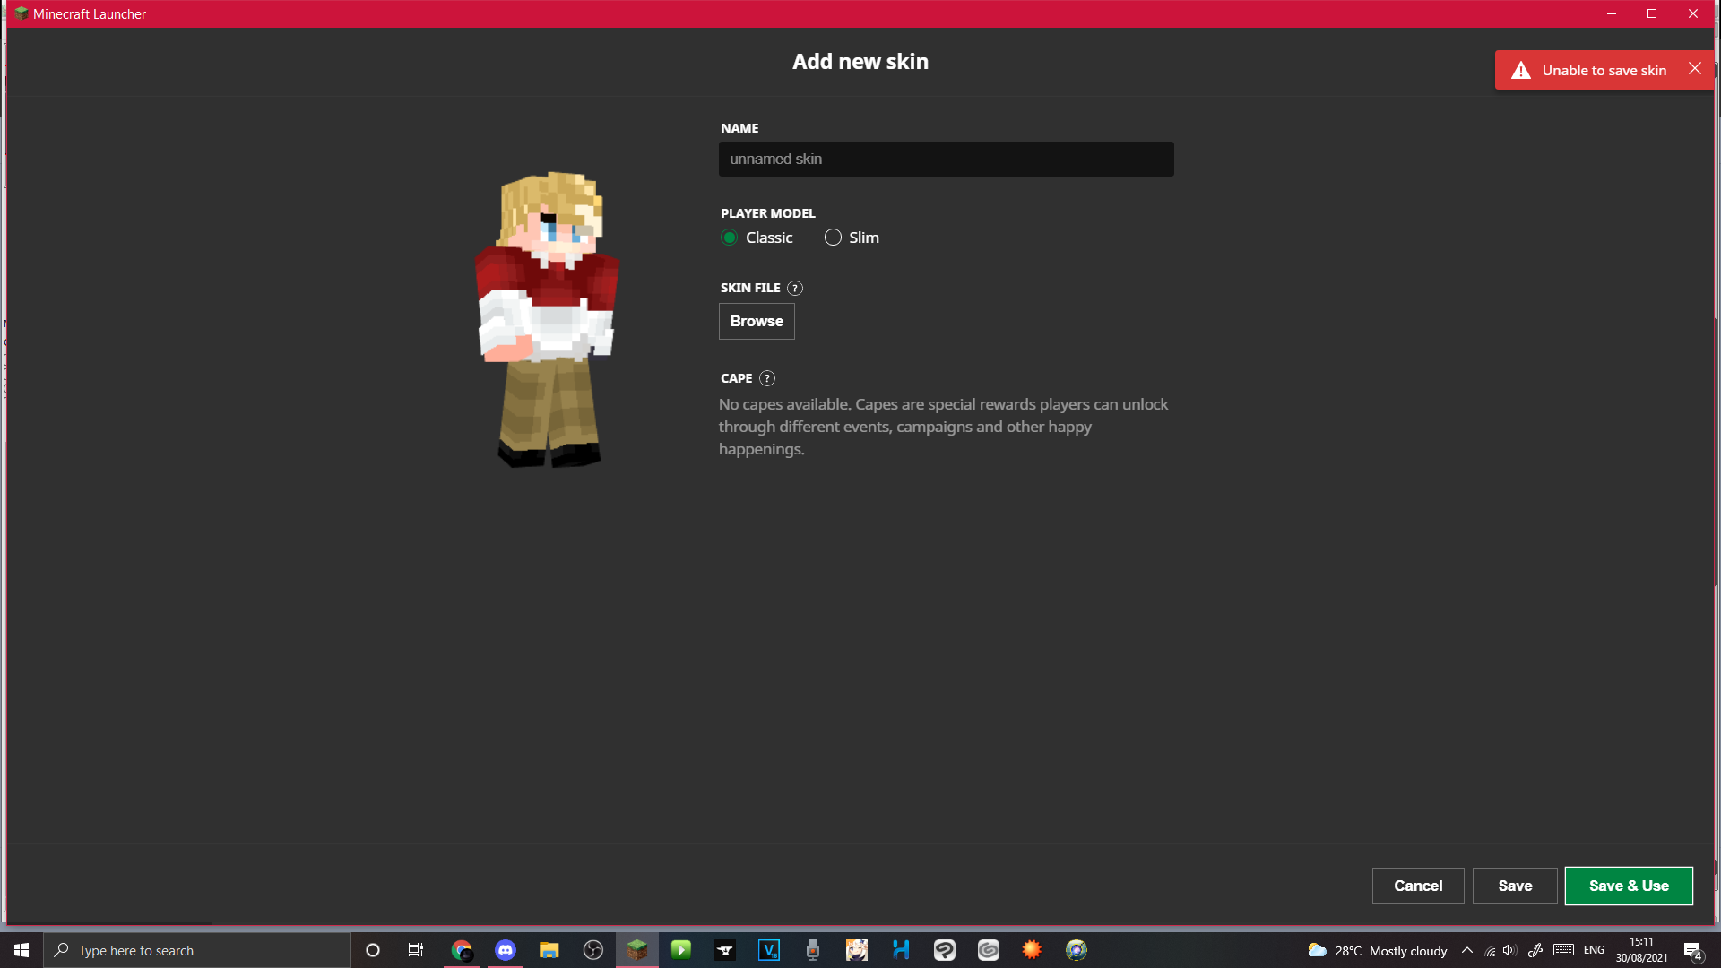This screenshot has height=968, width=1721.
Task: Click the Minecraft grass block taskbar icon
Action: 637,950
